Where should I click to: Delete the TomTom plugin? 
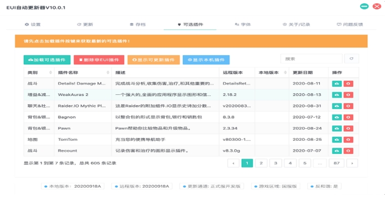(x=348, y=140)
